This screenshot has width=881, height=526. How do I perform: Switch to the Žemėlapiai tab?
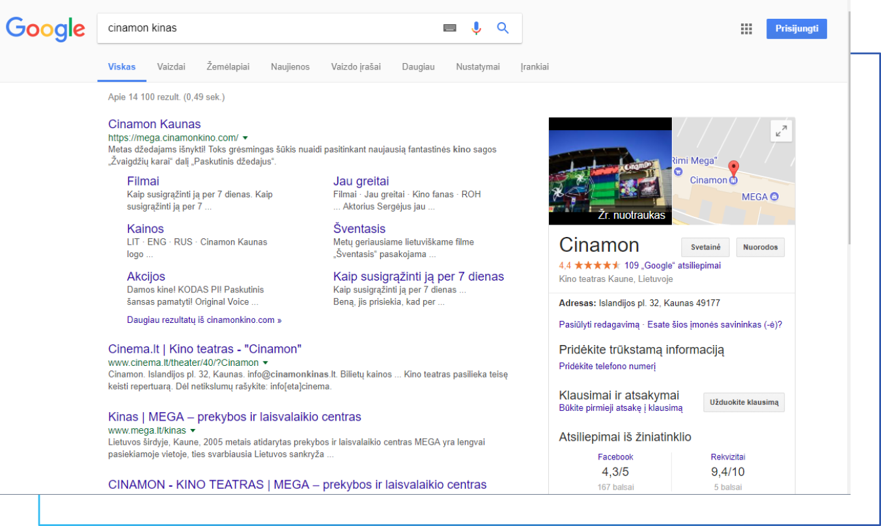(x=228, y=66)
